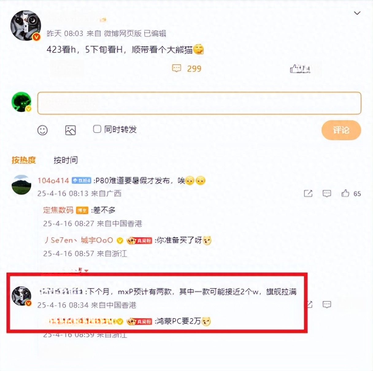Open 104o414's user profile link
Viewport: 373px width, 371px height.
[x=53, y=181]
